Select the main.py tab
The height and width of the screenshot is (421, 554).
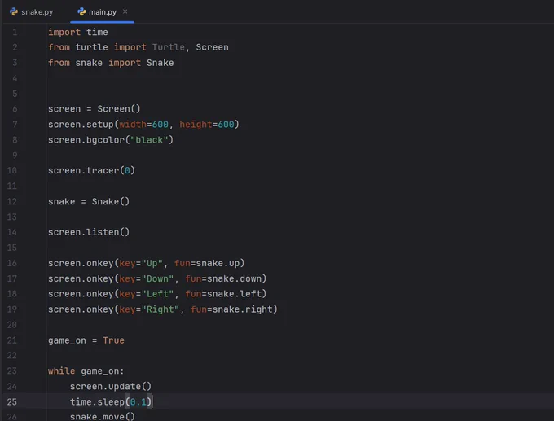coord(102,12)
